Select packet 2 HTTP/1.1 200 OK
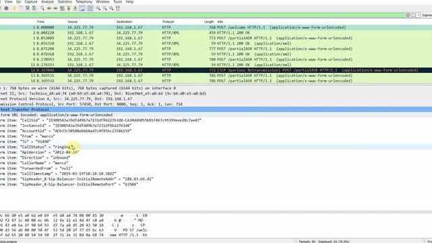This screenshot has width=432, height=243. pos(216,33)
